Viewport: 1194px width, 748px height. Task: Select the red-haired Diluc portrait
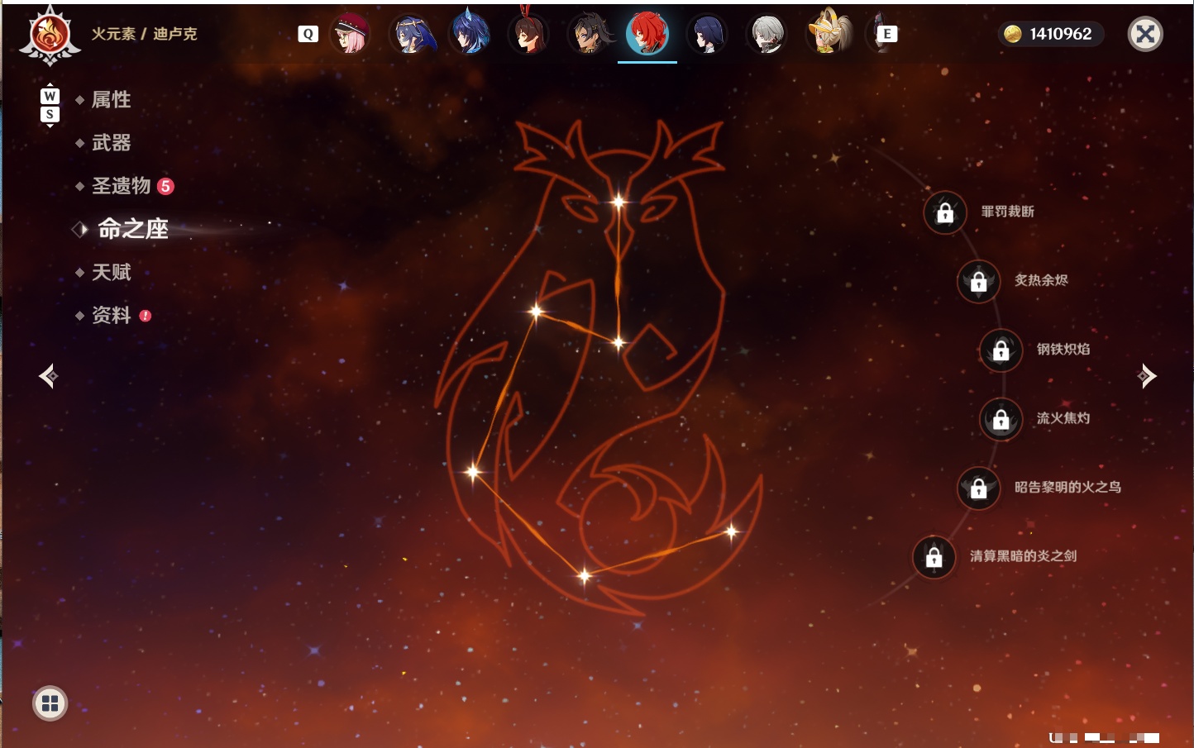647,34
